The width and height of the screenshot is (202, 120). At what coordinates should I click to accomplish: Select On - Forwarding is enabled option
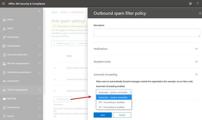pyautogui.click(x=114, y=107)
